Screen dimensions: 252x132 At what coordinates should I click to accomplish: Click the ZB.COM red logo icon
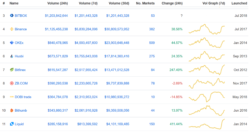[12, 83]
